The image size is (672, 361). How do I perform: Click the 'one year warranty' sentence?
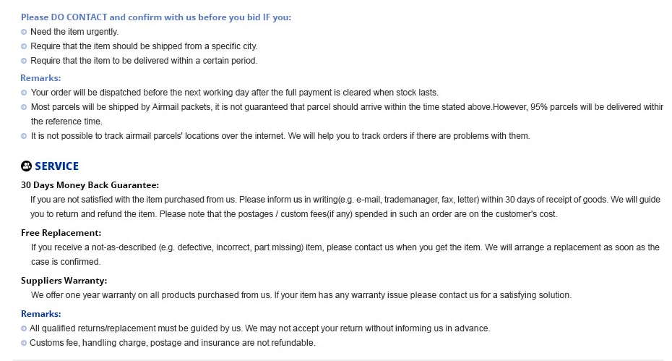[x=301, y=295]
